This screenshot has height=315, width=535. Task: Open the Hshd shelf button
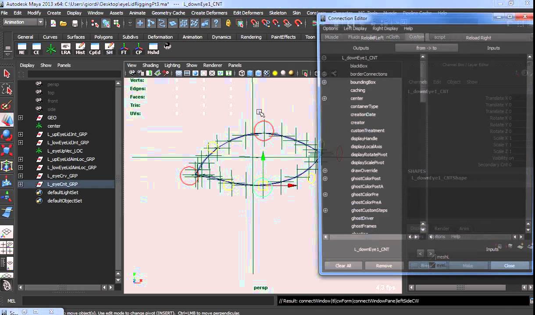pos(153,48)
